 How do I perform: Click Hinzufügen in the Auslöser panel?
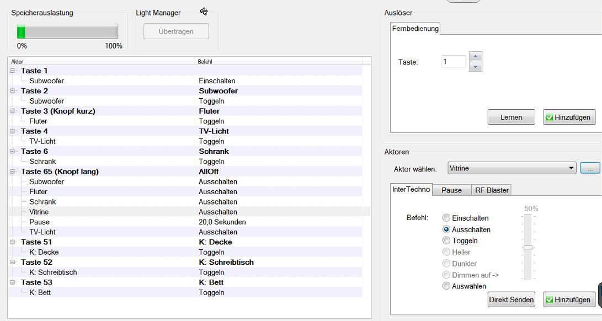[x=569, y=117]
